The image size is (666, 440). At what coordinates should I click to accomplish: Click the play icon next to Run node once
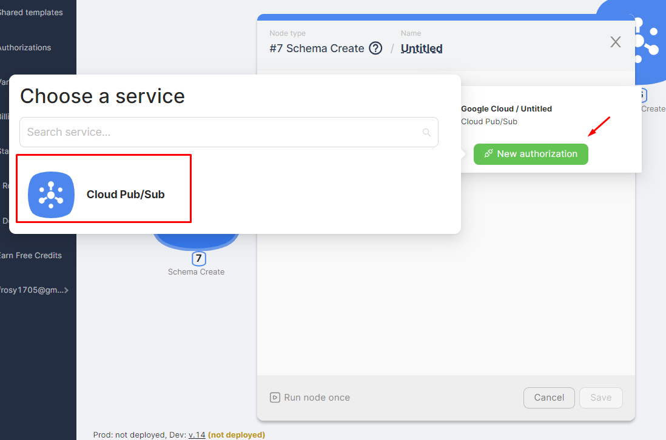(275, 398)
